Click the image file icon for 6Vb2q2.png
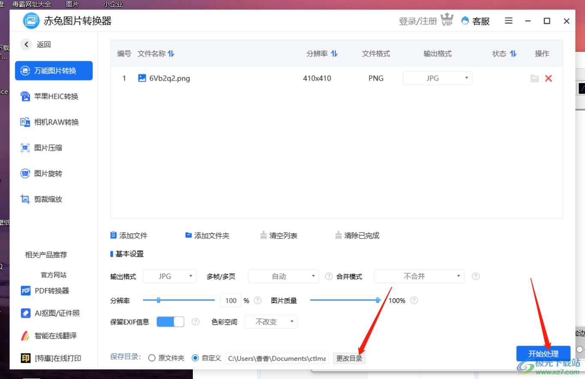Screen dimensions: 585x379 [x=142, y=78]
